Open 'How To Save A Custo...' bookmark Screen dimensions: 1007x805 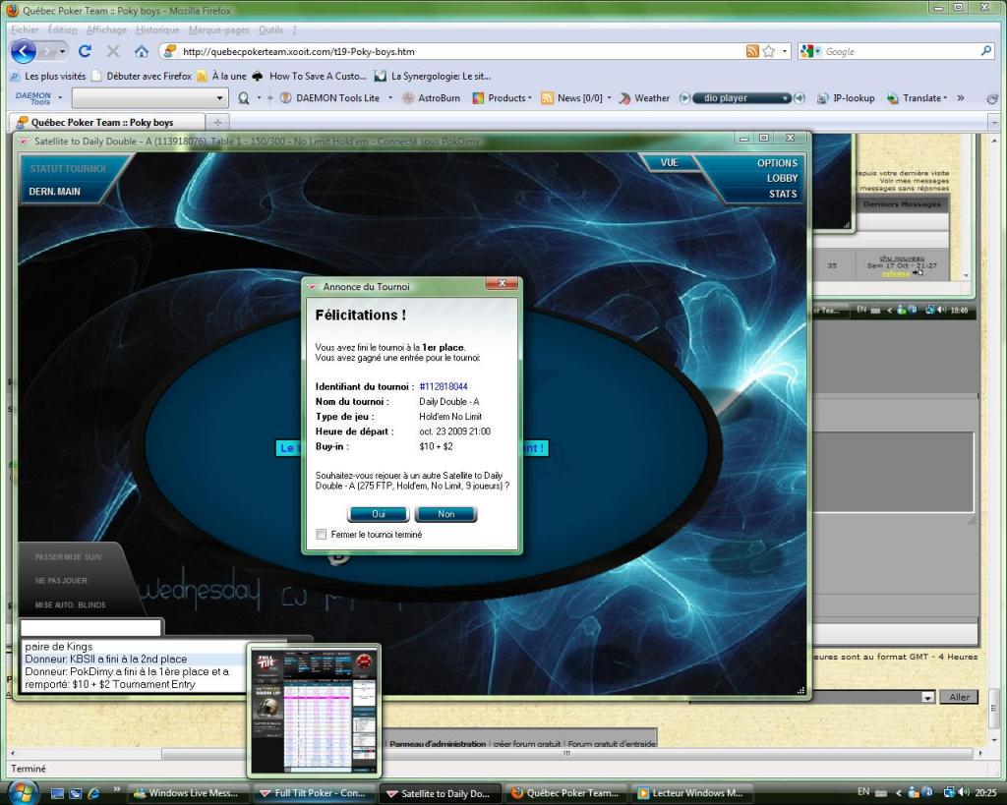click(x=310, y=76)
